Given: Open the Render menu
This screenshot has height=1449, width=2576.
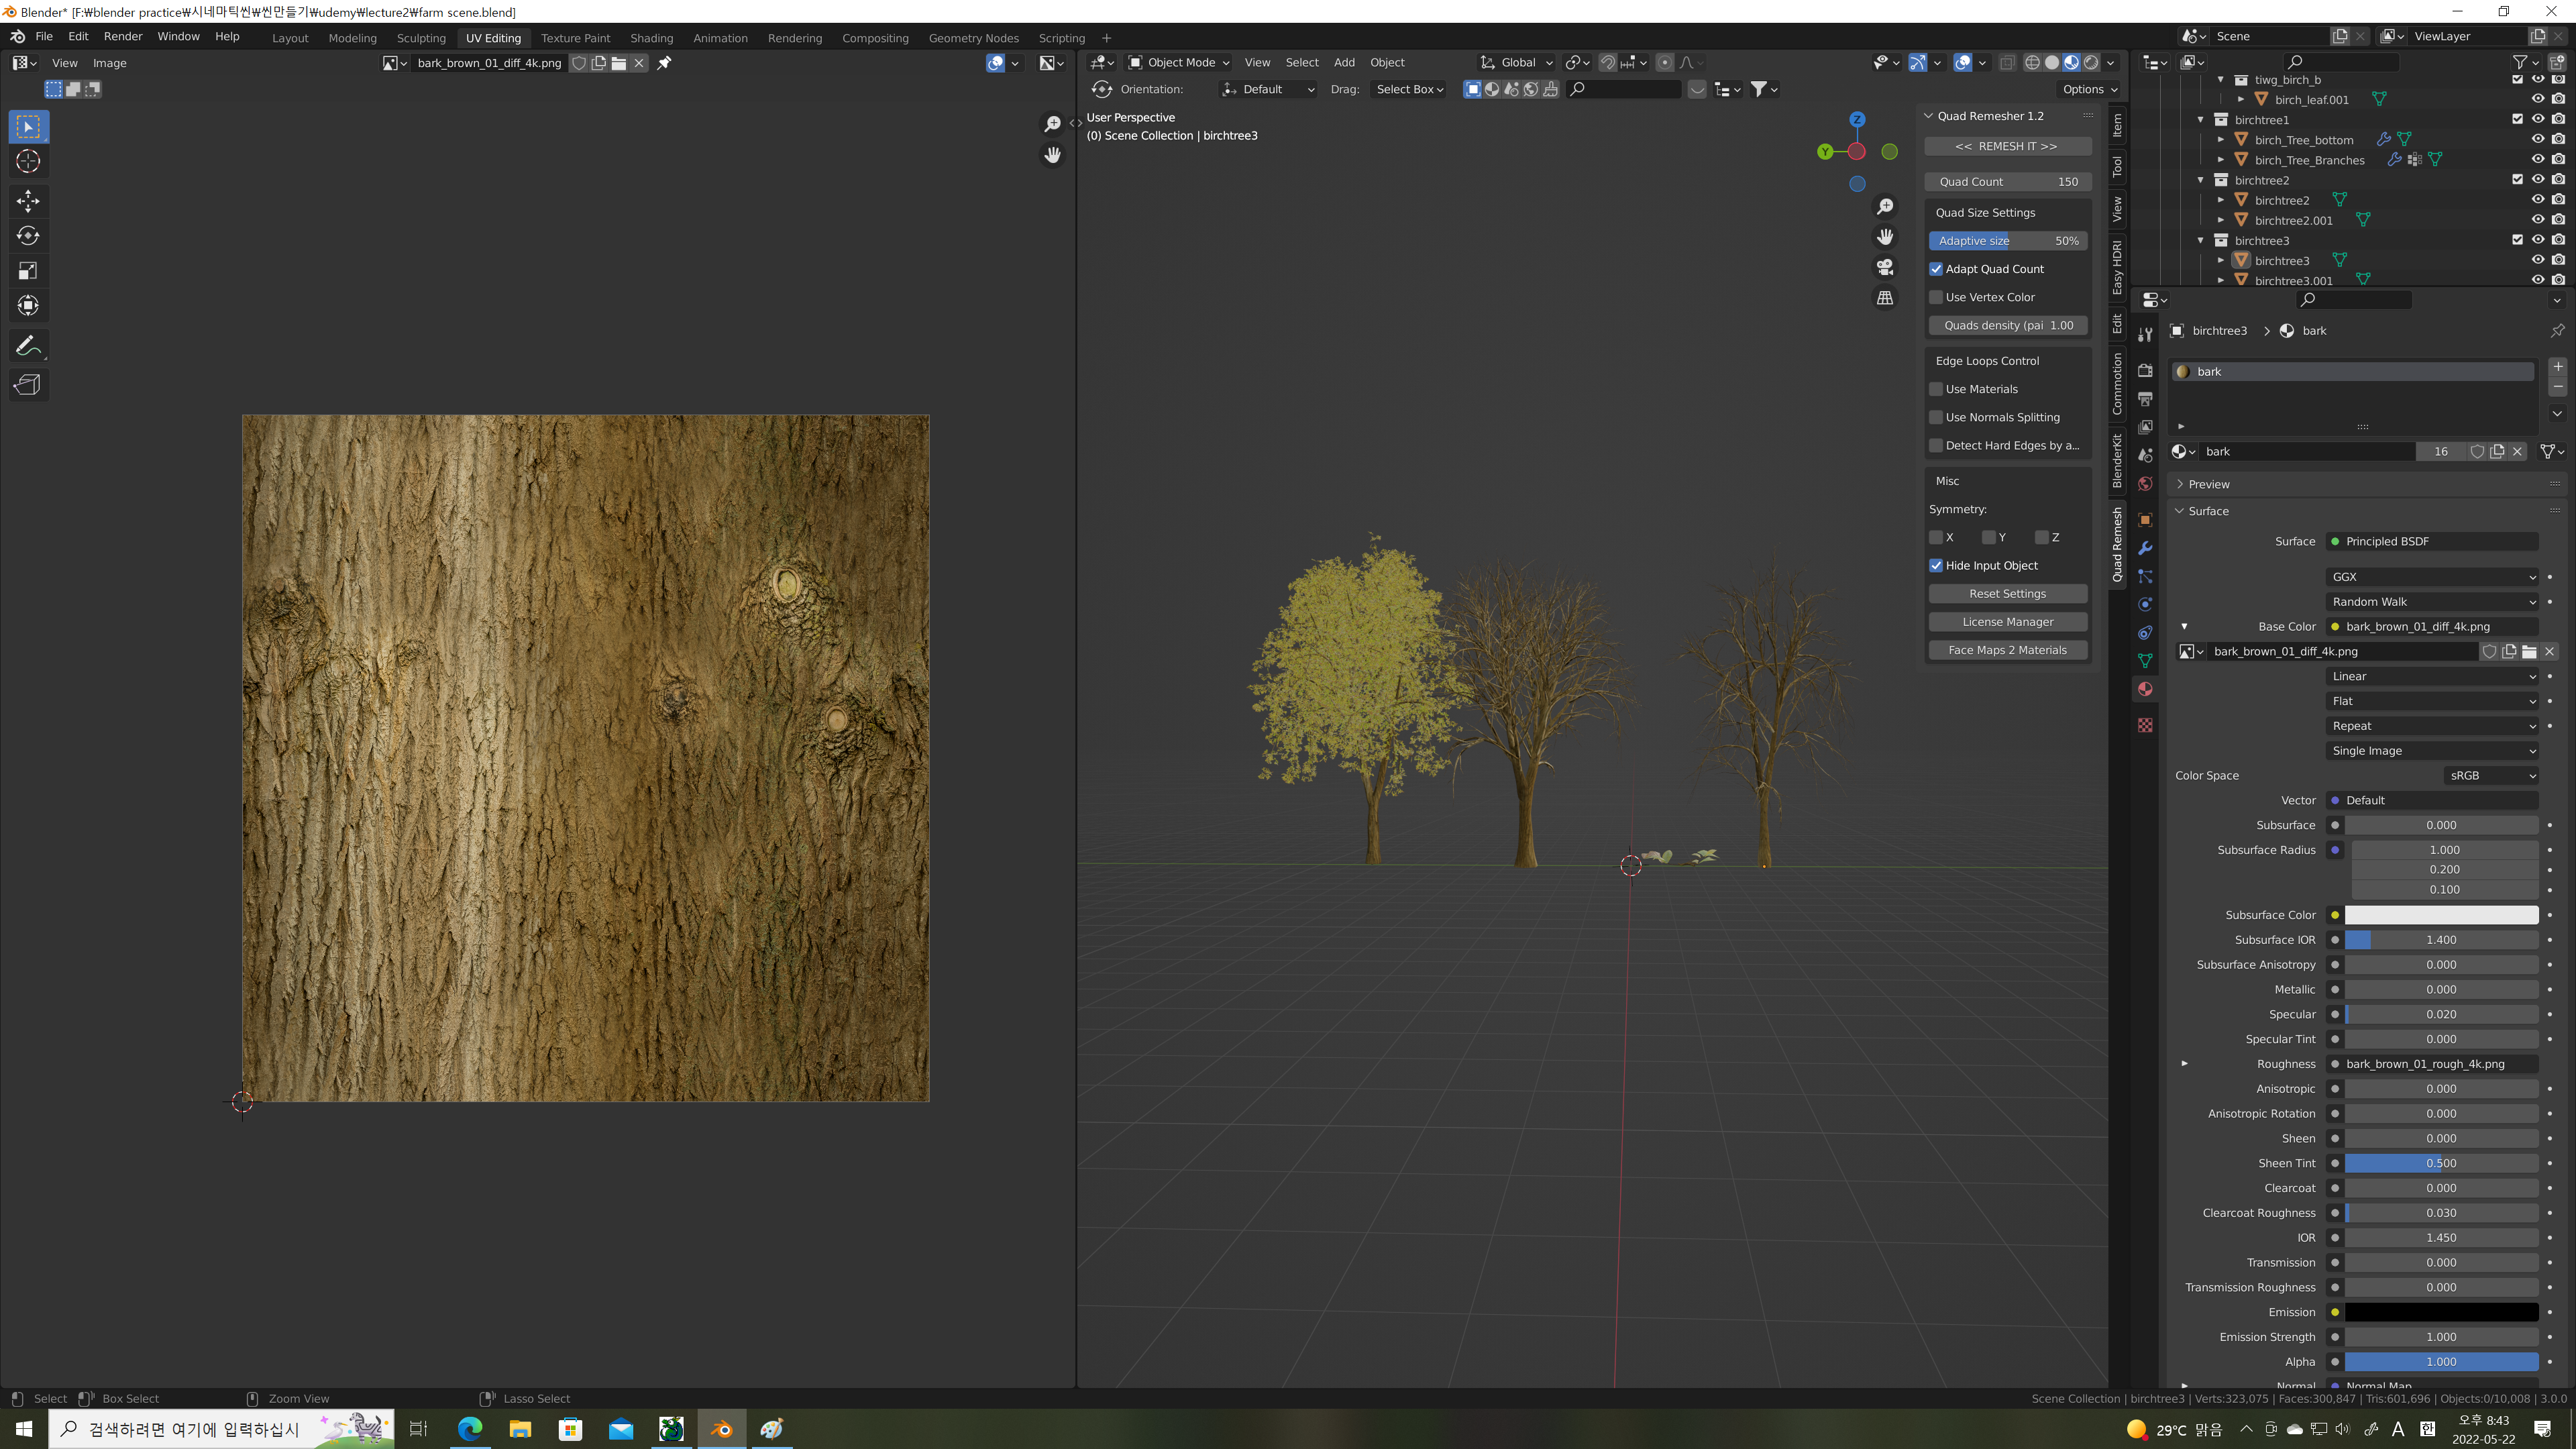Looking at the screenshot, I should click(123, 36).
